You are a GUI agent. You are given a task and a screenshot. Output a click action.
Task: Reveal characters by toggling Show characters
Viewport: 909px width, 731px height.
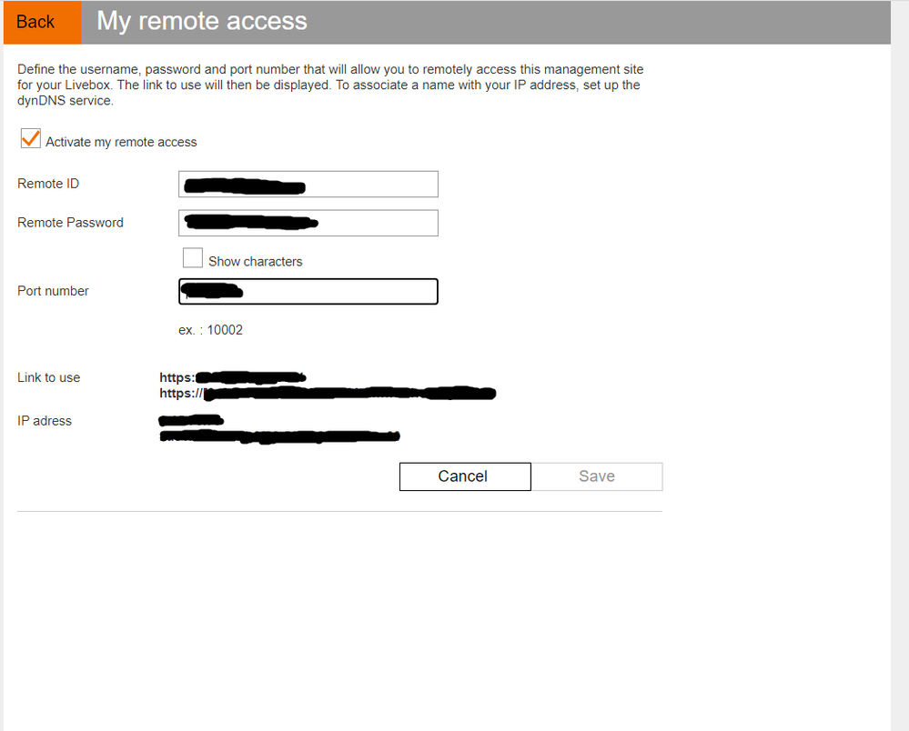point(192,257)
